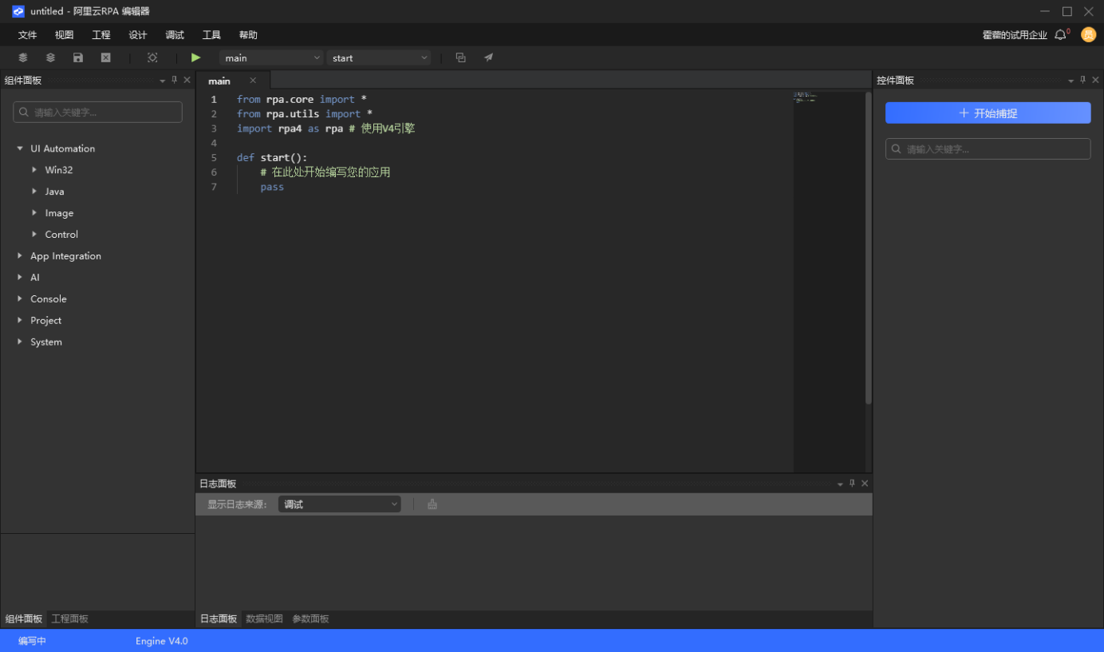Click the capture-target icon left of Run
Screen dimensions: 1104x652
152,57
